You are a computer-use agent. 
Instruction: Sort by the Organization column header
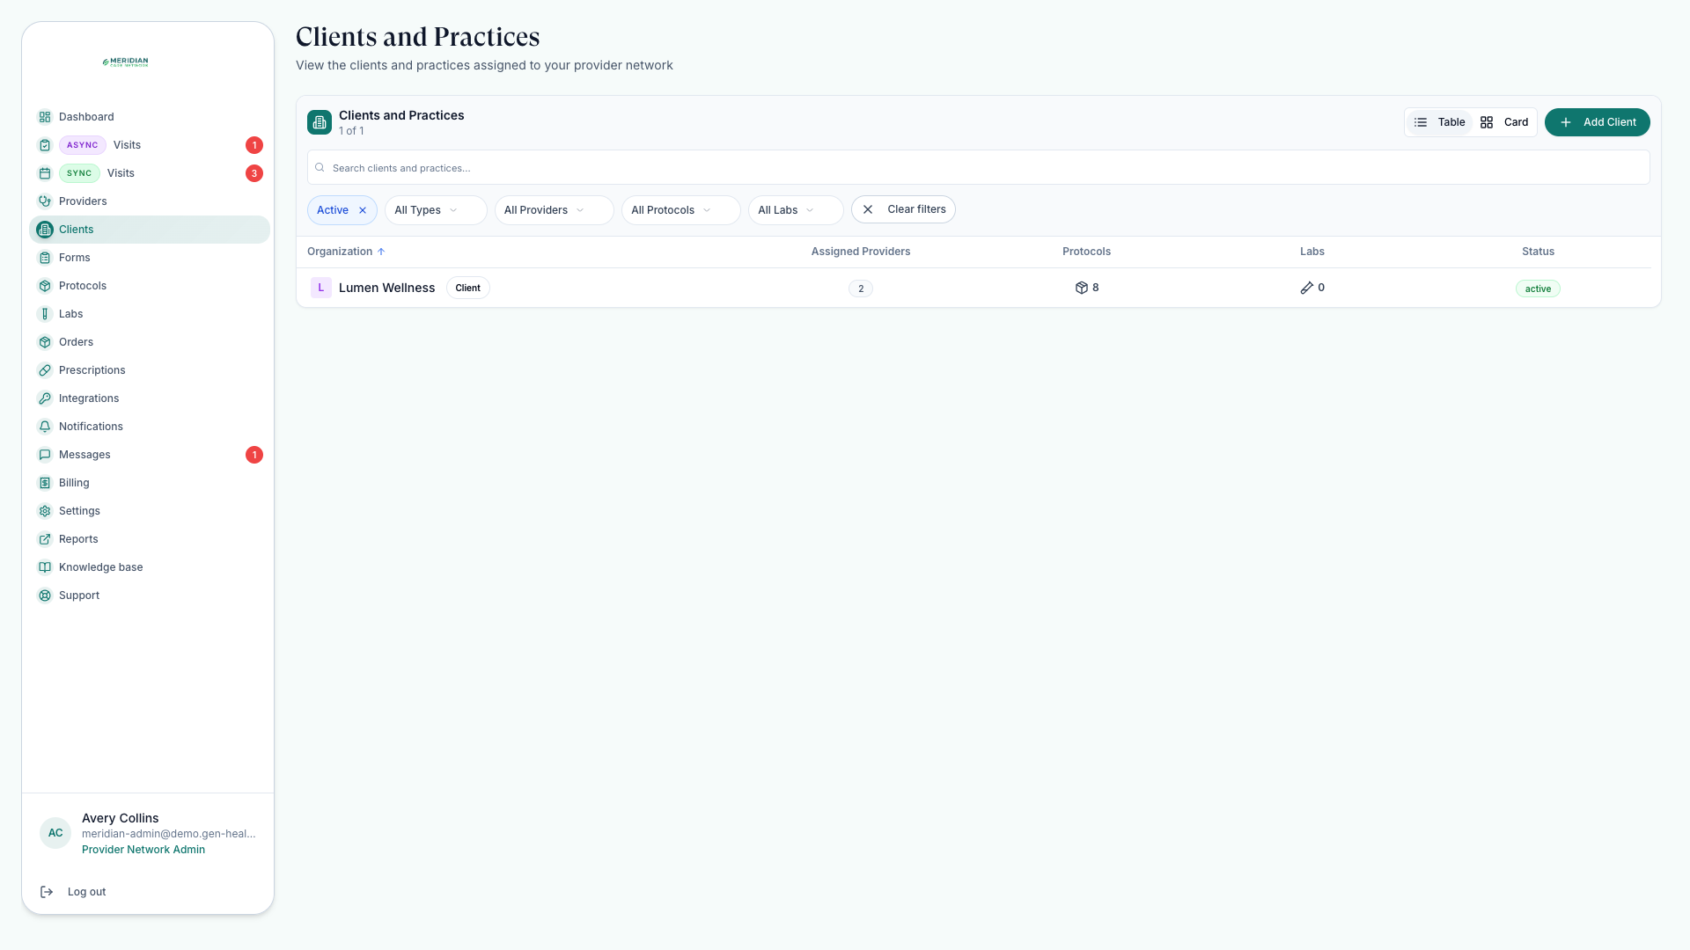[x=347, y=252]
